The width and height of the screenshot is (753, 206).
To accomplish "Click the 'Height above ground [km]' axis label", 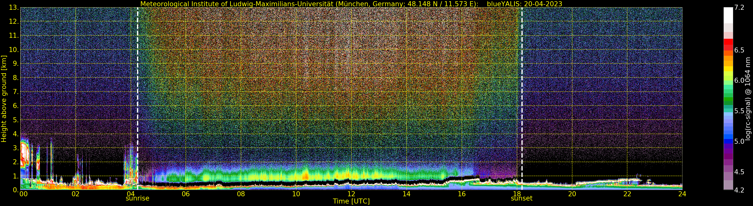I will click(4, 99).
